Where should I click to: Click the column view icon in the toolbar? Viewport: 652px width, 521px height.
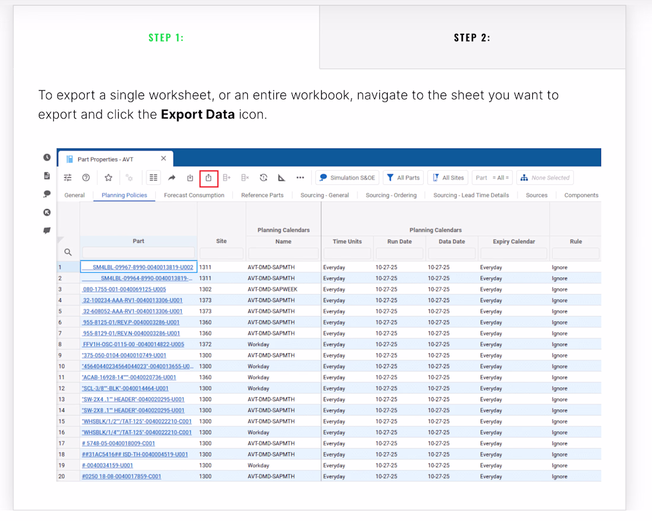(x=154, y=178)
